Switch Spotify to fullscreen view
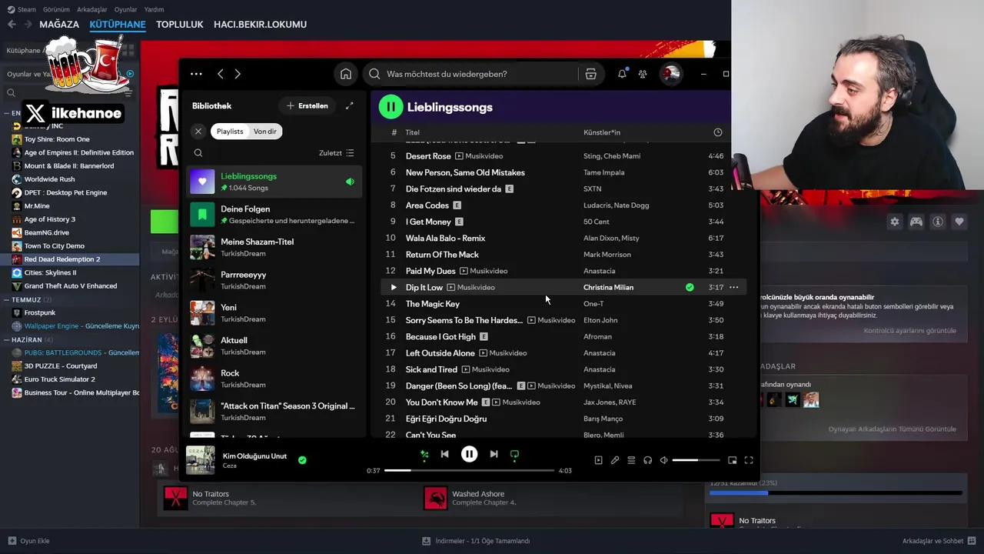The height and width of the screenshot is (554, 984). pos(748,460)
